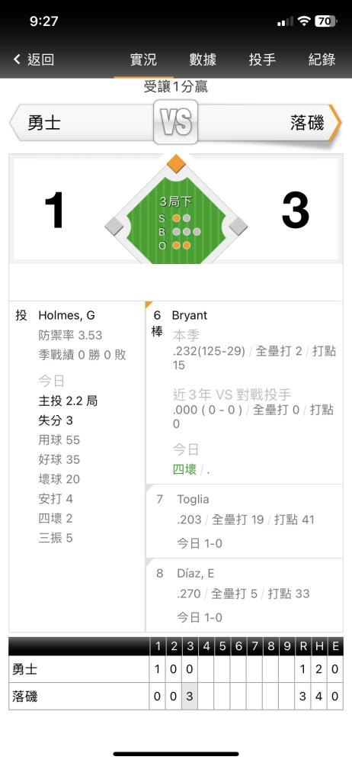Viewport: 352px width, 763px height.
Task: Click the first base marker
Action: point(238,226)
